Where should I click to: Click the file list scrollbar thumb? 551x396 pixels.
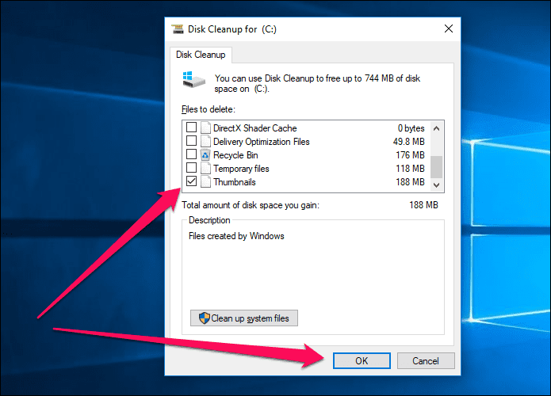pos(437,167)
